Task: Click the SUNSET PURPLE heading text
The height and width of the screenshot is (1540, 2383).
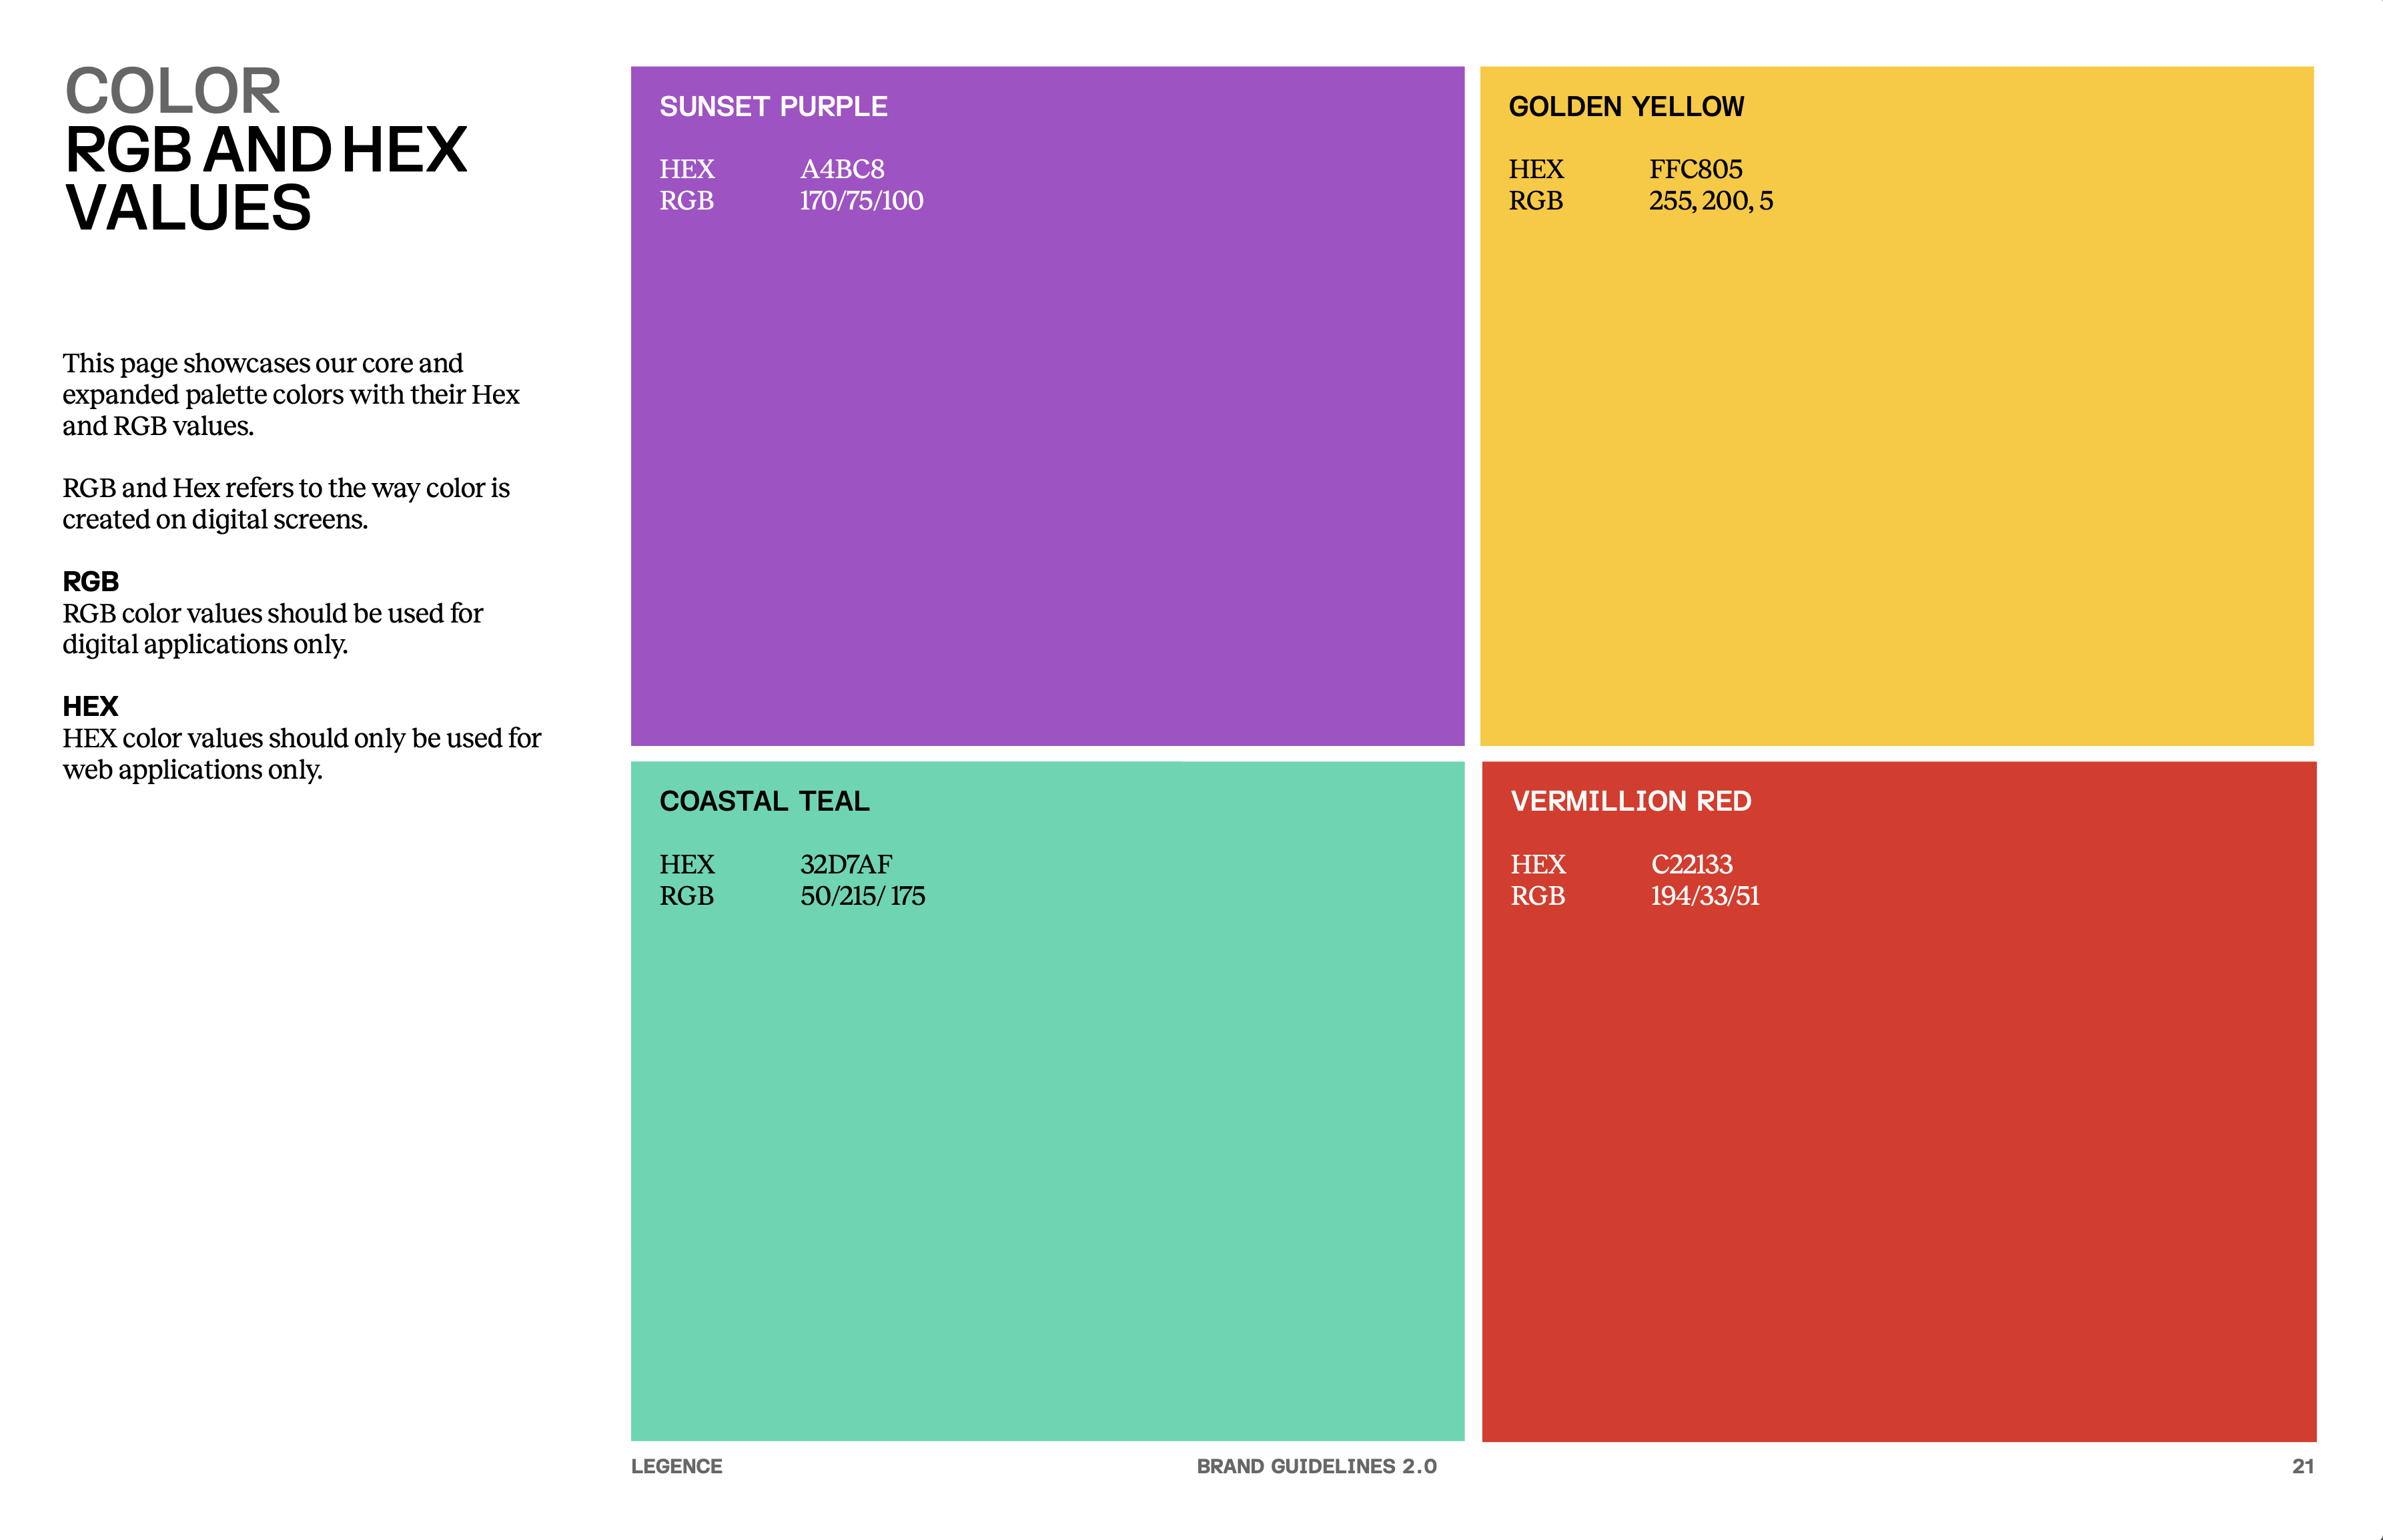Action: click(x=773, y=106)
